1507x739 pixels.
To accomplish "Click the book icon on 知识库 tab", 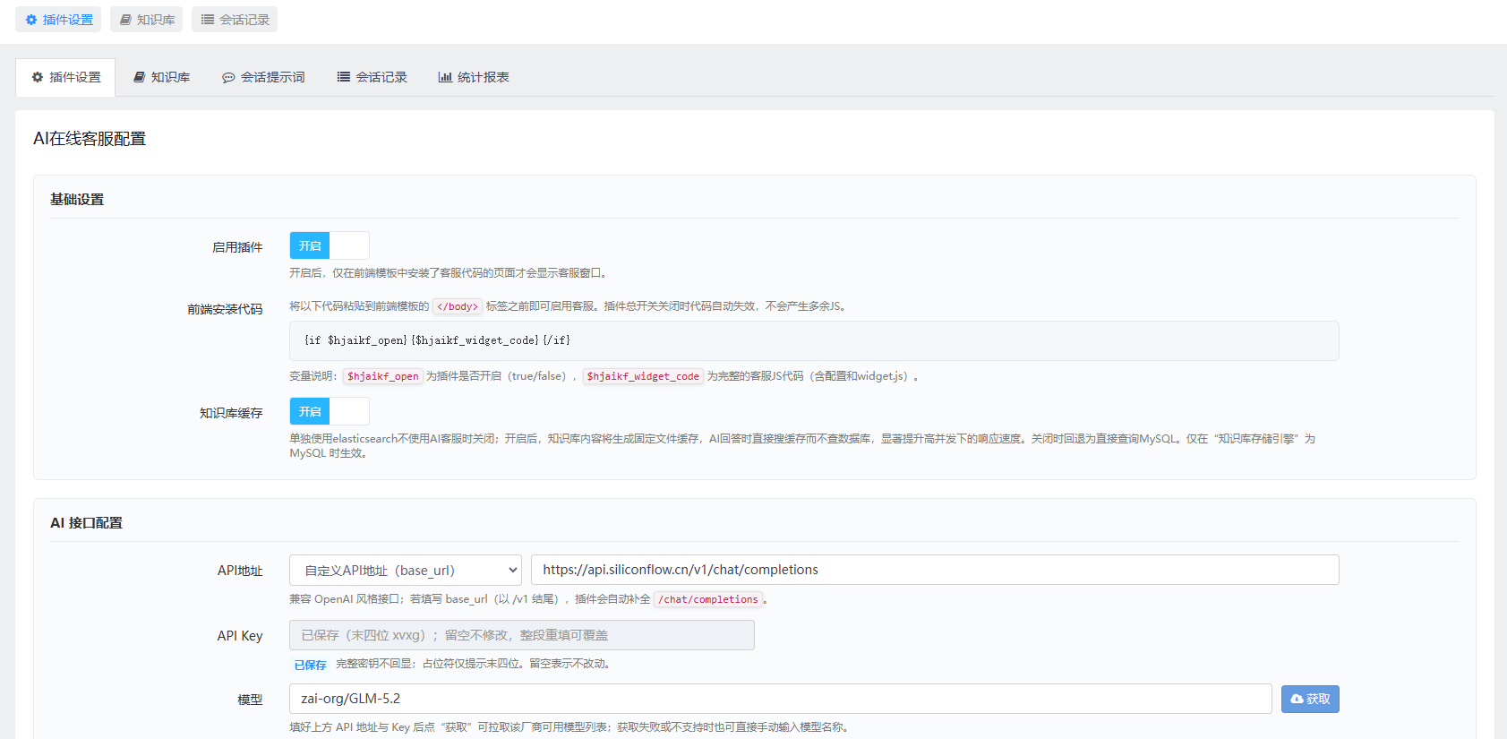I will pos(140,77).
